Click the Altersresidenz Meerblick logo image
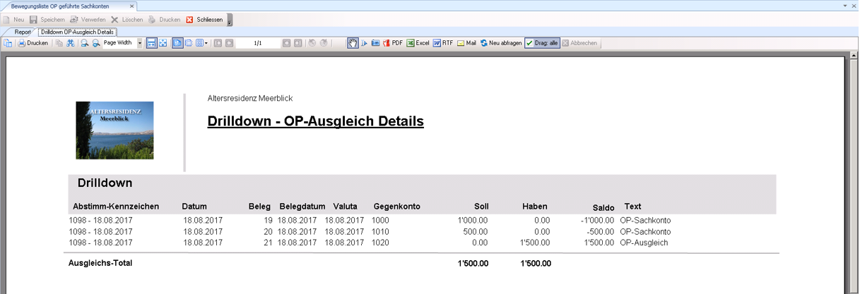Image resolution: width=860 pixels, height=294 pixels. [x=114, y=130]
